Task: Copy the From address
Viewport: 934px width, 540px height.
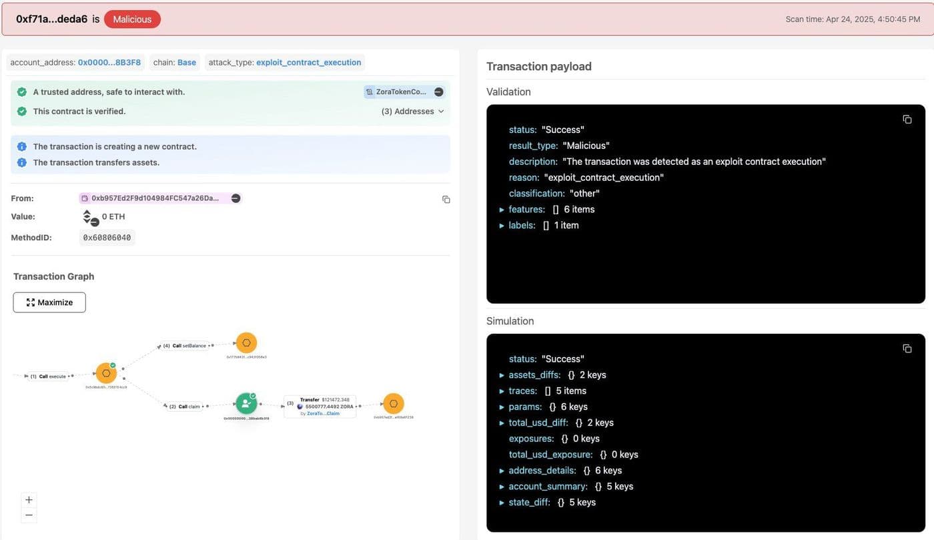Action: point(446,200)
